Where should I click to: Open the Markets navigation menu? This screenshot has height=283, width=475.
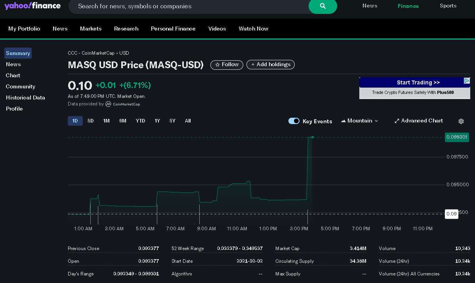(x=91, y=29)
